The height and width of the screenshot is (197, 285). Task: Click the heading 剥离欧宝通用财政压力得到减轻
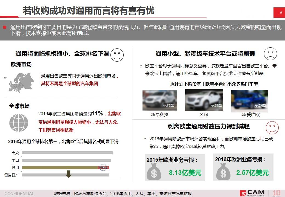click(209, 126)
